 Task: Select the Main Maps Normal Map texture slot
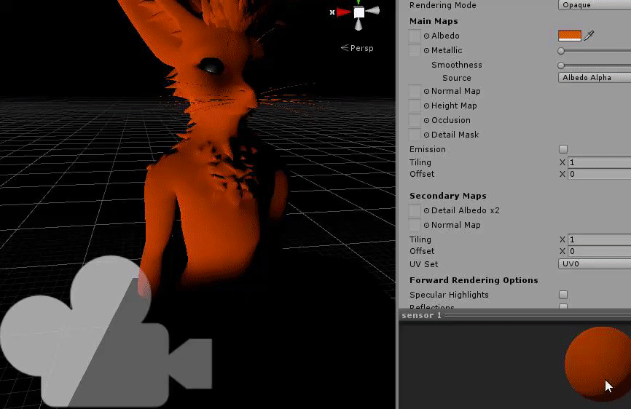(x=415, y=91)
